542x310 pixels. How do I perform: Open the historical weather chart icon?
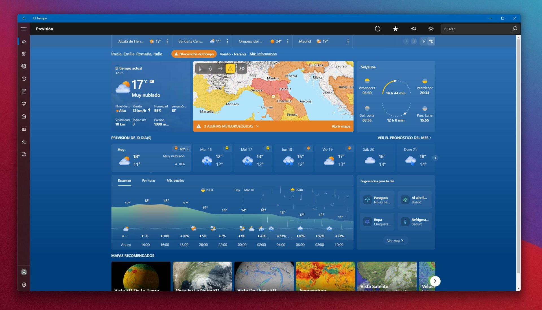(24, 129)
